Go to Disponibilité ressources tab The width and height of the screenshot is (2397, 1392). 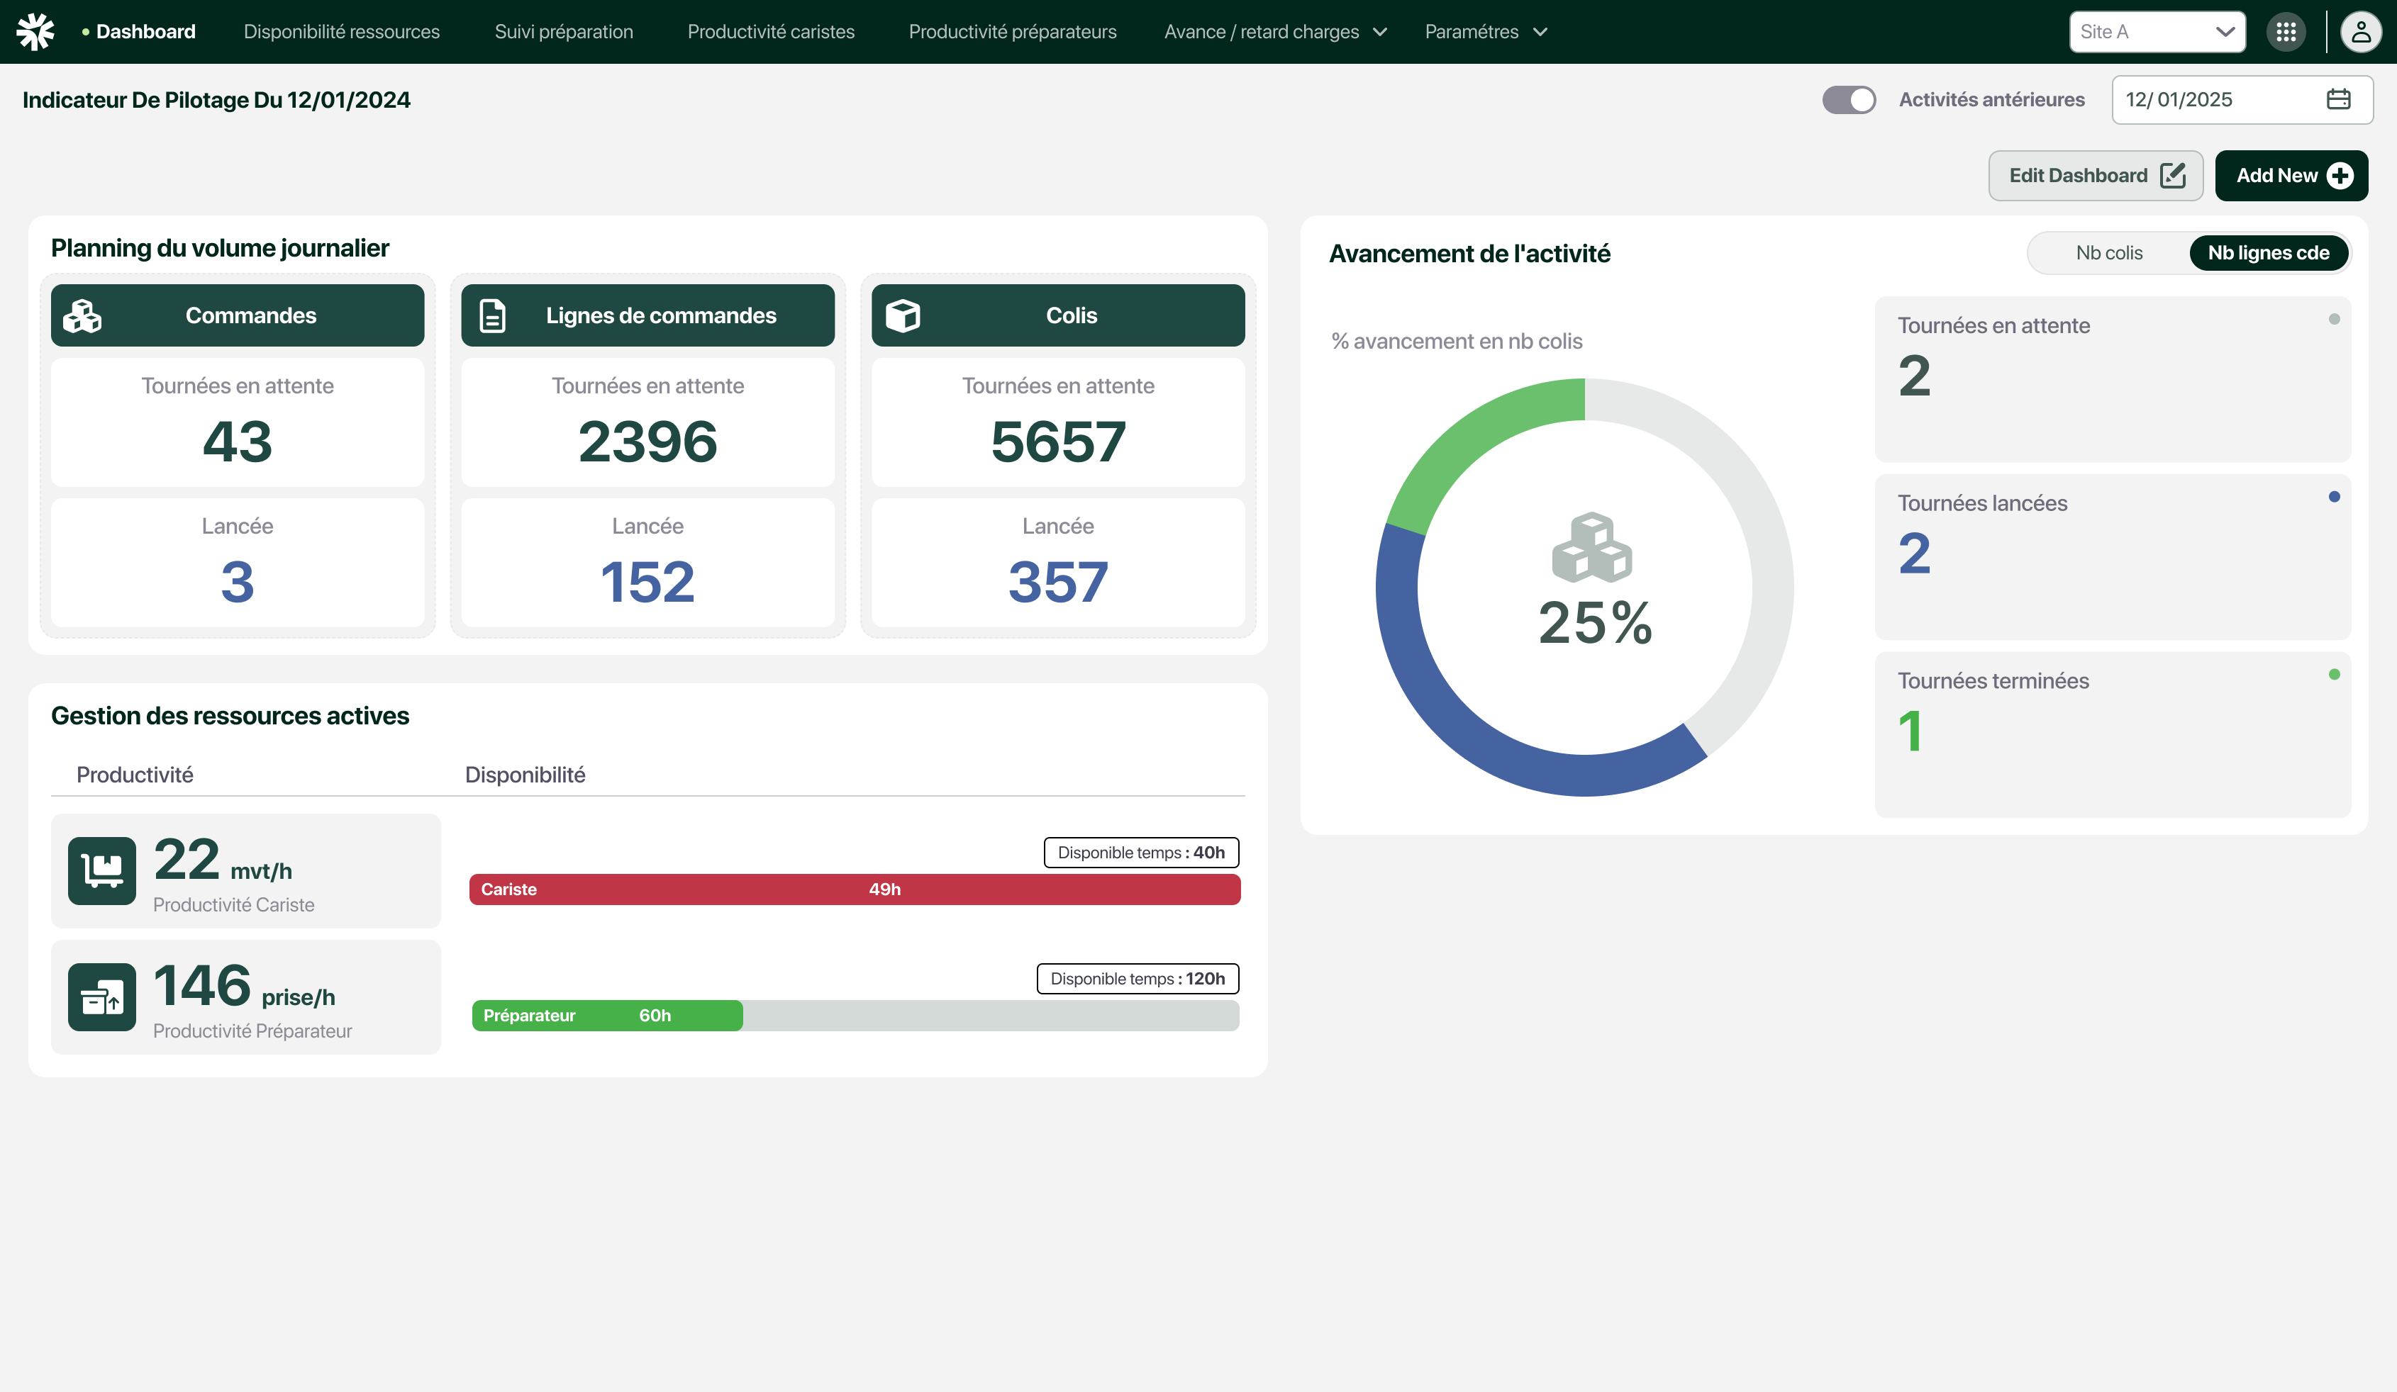click(x=342, y=31)
